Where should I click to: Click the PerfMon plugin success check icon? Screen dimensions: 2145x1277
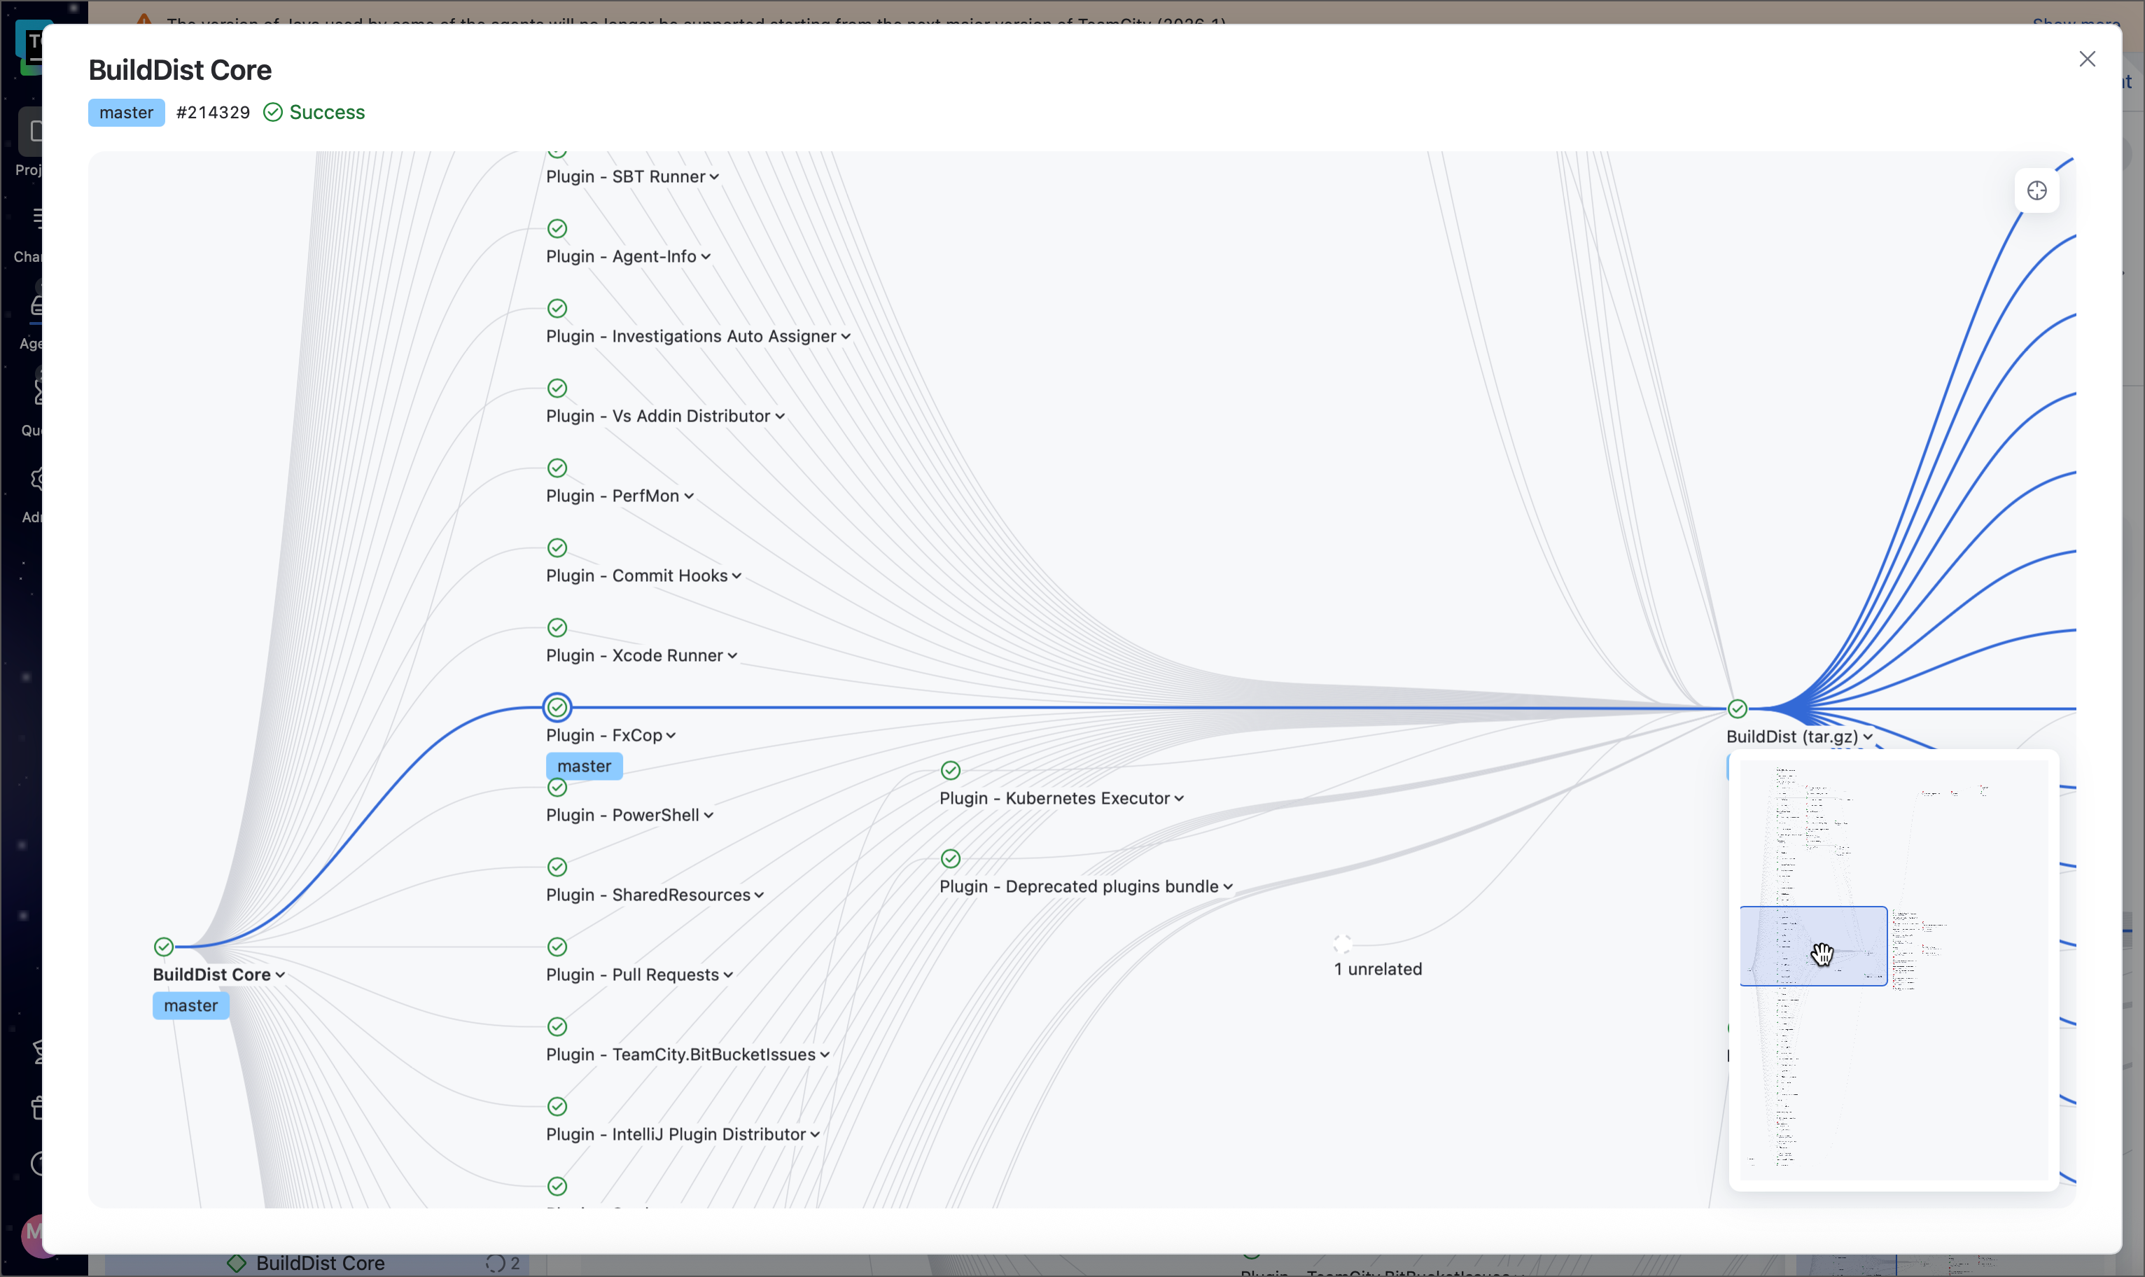[x=557, y=468]
